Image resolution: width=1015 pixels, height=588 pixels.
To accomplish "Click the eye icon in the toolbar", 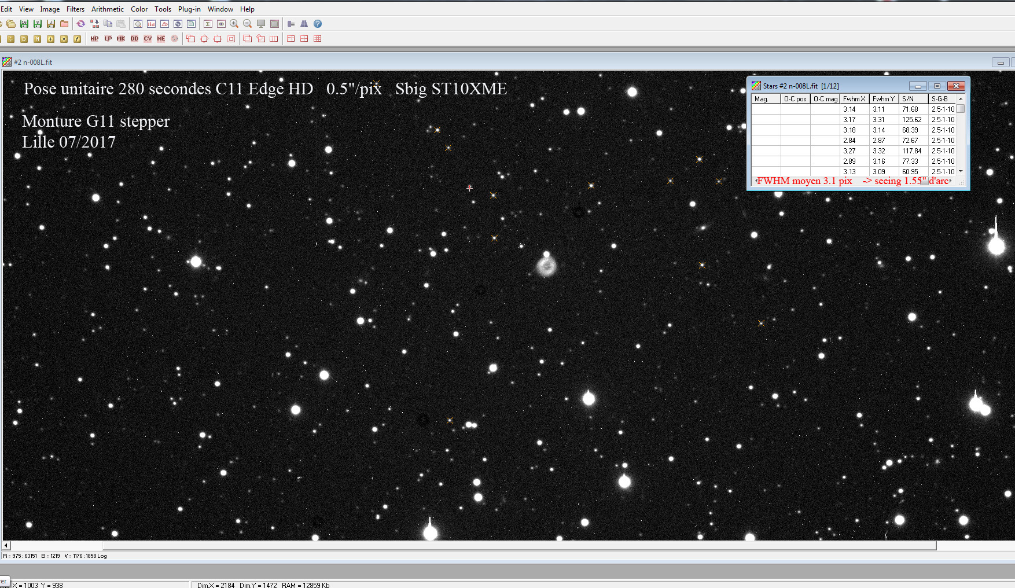I will click(x=221, y=24).
